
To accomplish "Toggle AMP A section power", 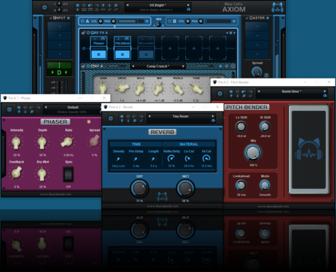I will coord(88,66).
